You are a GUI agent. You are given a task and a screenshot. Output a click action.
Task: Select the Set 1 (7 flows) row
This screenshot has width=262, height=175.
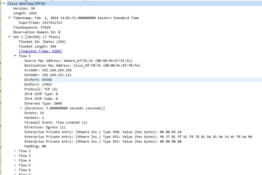pos(36,37)
